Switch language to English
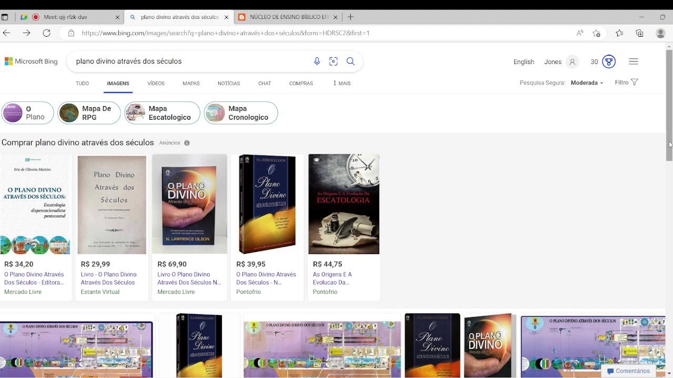The image size is (673, 378). [524, 62]
